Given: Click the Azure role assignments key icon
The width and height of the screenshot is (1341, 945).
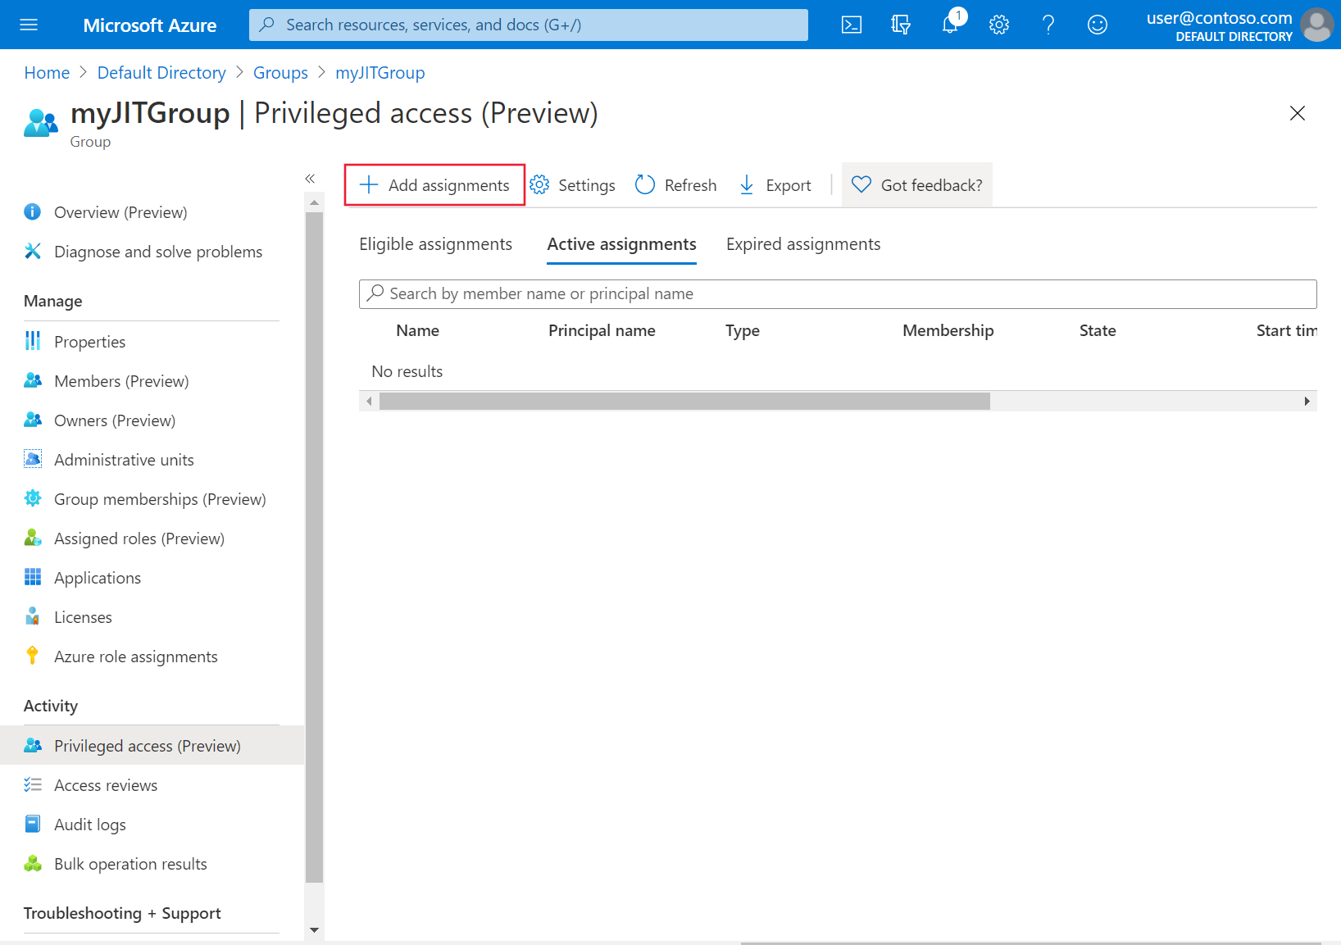Looking at the screenshot, I should click(x=33, y=656).
